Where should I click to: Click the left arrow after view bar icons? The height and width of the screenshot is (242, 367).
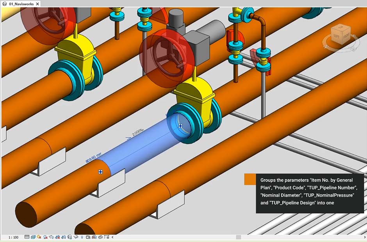[112, 237]
